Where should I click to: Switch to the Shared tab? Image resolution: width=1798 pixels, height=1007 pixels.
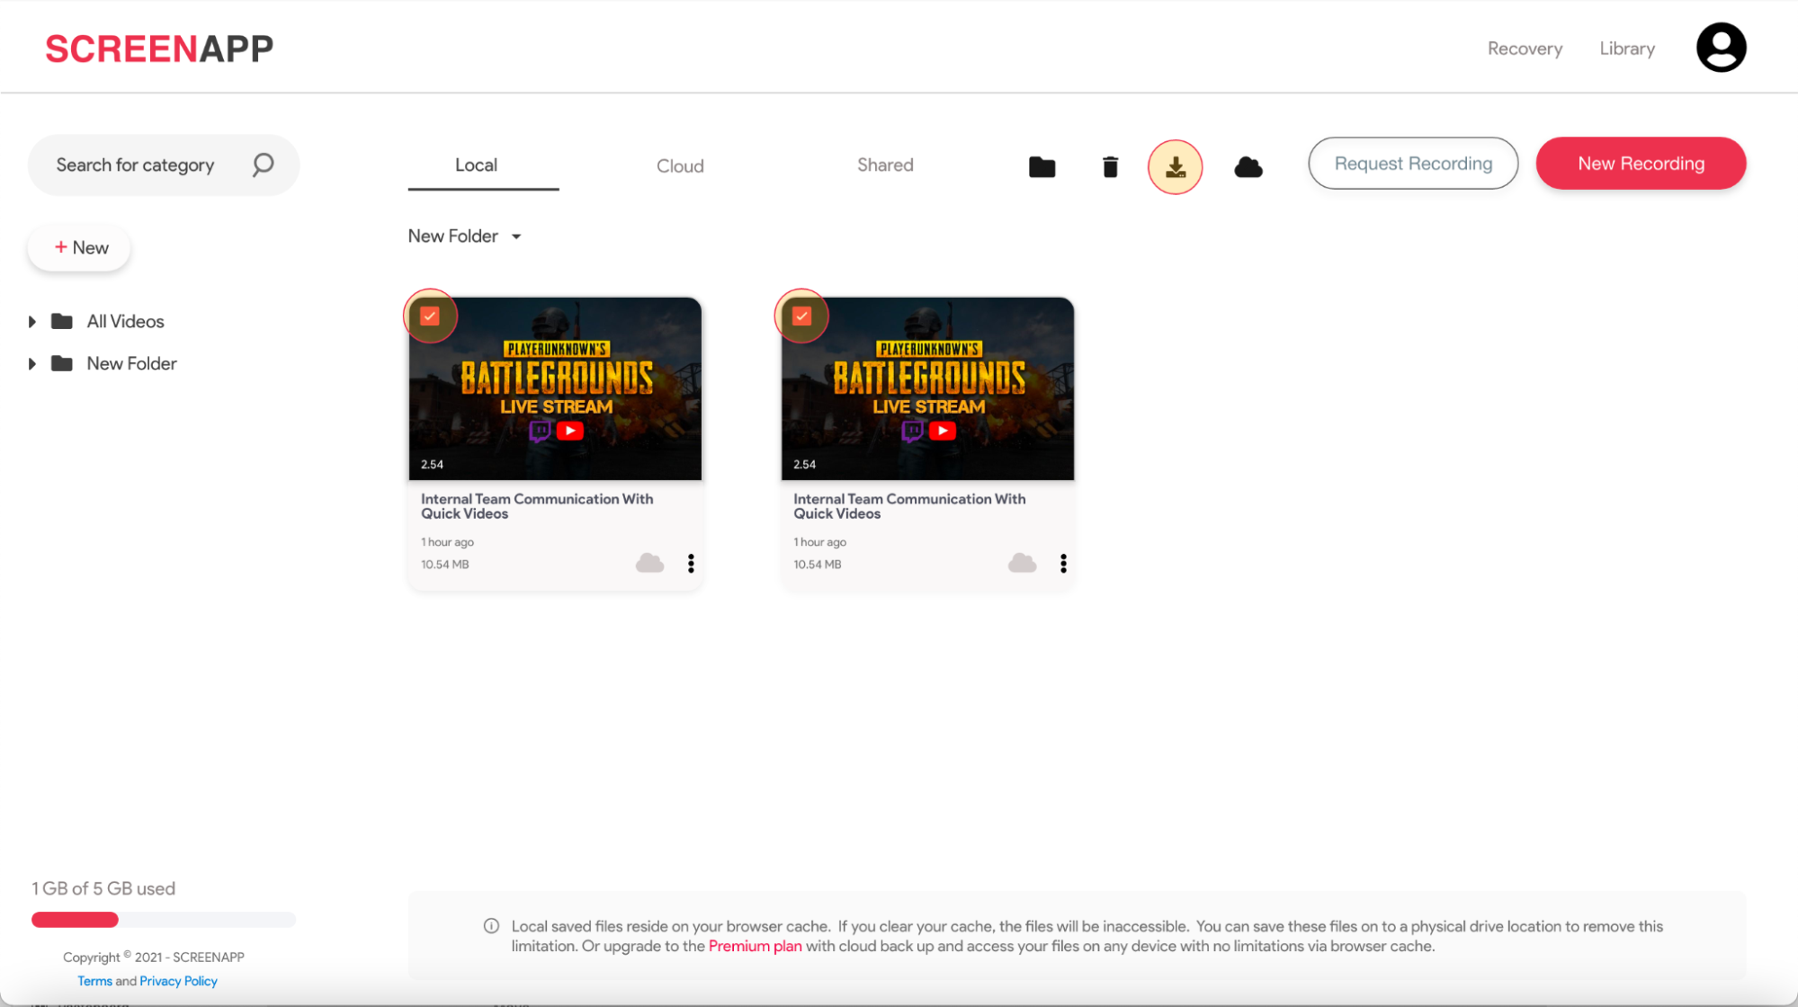tap(885, 165)
